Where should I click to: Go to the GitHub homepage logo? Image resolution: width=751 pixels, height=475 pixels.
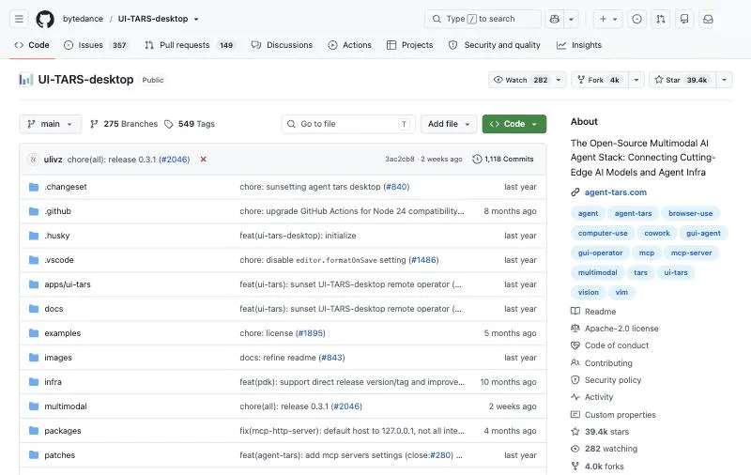(x=45, y=19)
